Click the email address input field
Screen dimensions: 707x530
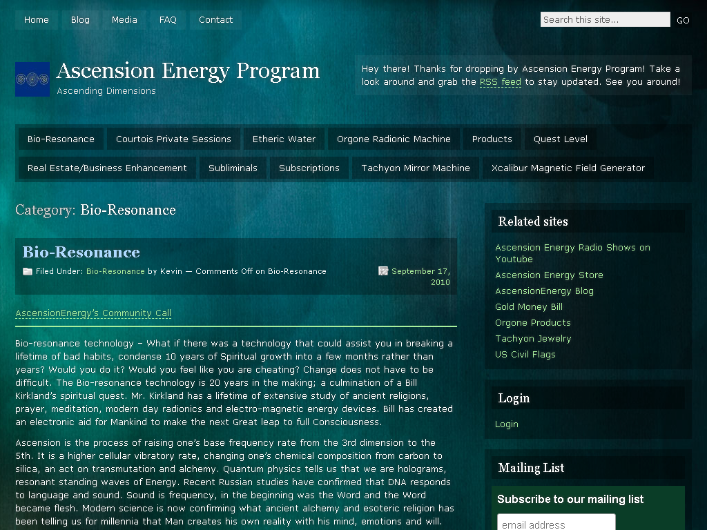(556, 523)
